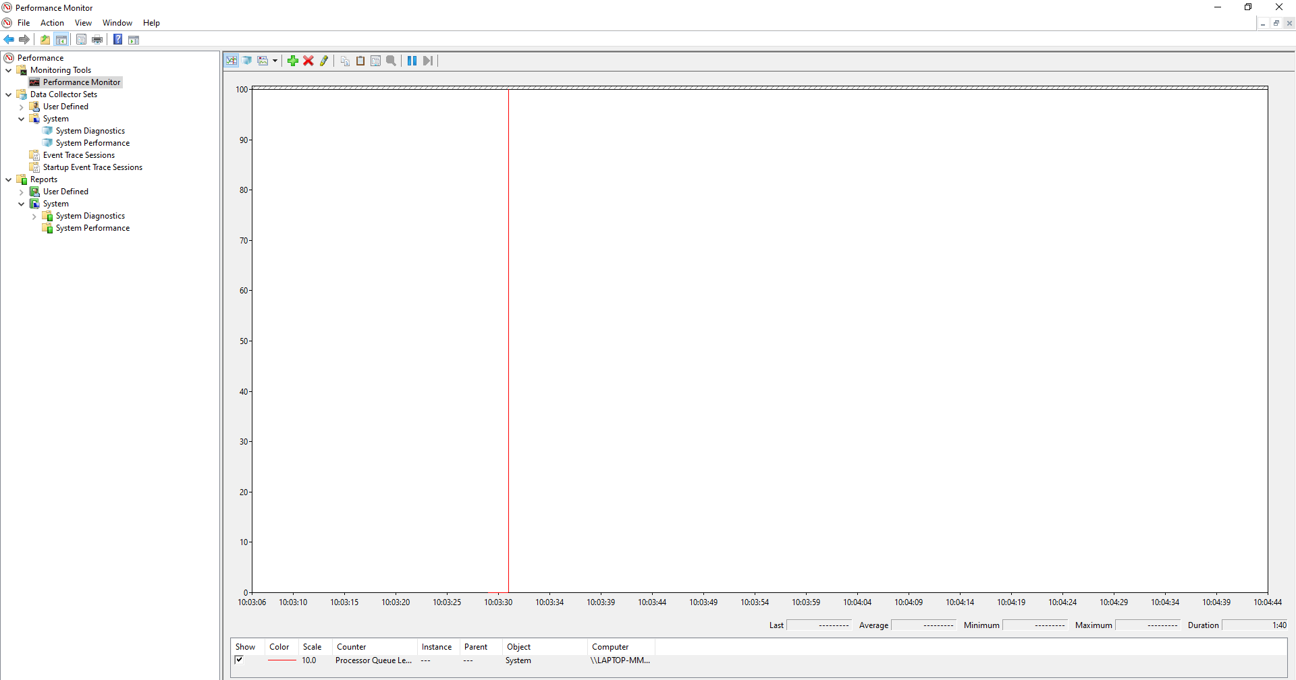This screenshot has width=1296, height=680.
Task: Delete selected counter with red X
Action: pos(308,61)
